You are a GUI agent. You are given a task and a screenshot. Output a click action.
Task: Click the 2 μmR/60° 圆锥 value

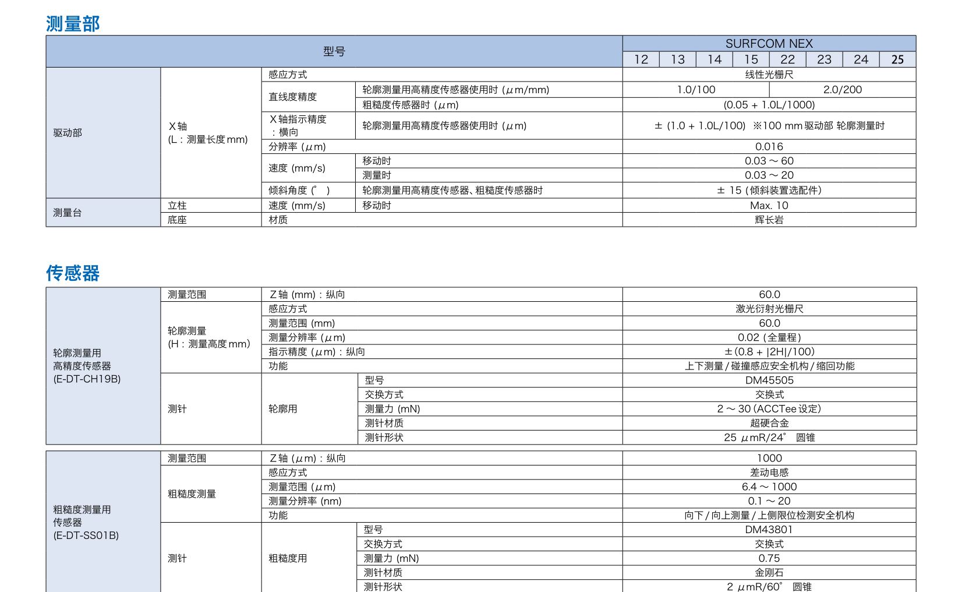point(769,586)
